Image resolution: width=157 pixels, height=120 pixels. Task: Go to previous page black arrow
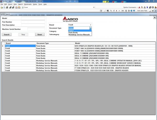116,11
